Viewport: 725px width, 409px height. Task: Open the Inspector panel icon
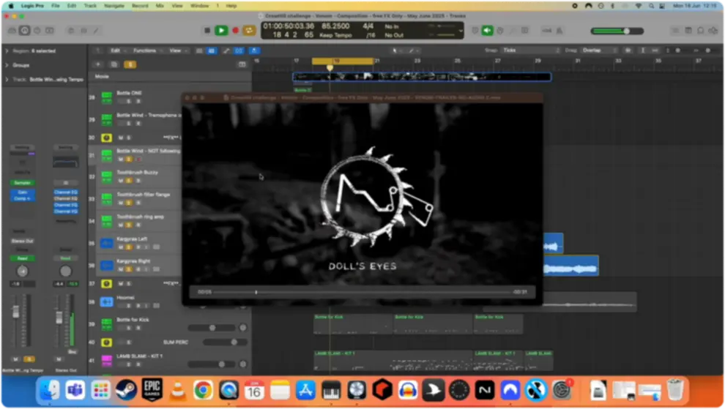(x=25, y=31)
